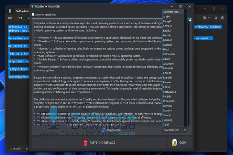Open the Edit menu in Notepad
Viewport: 233px width, 155px height.
pyautogui.click(x=20, y=18)
